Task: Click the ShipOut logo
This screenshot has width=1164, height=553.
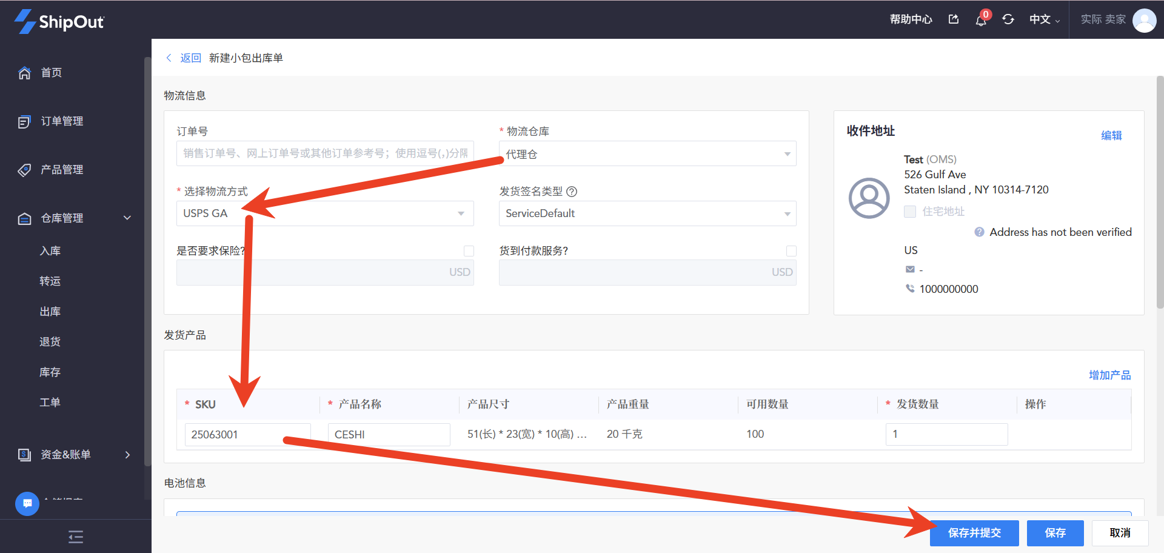Action: 59,21
